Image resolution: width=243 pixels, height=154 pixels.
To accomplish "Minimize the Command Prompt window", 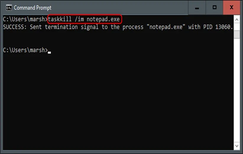I will pyautogui.click(x=197, y=8).
